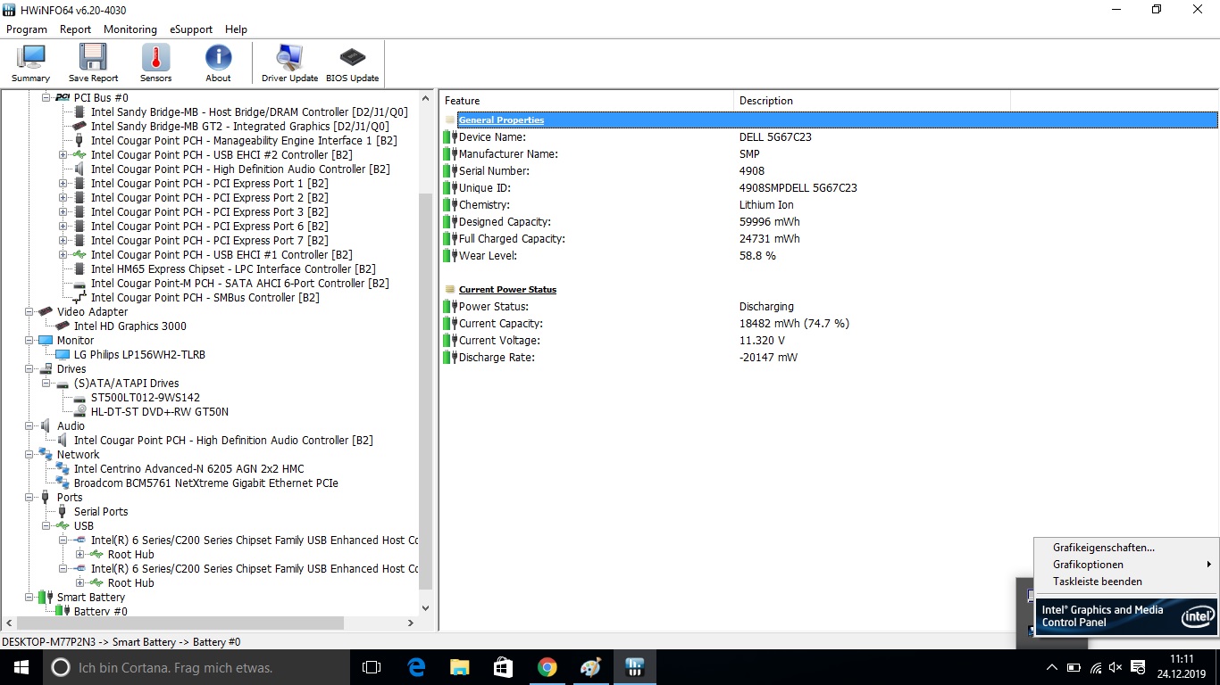Open the eSupport menu
1220x685 pixels.
[x=191, y=29]
